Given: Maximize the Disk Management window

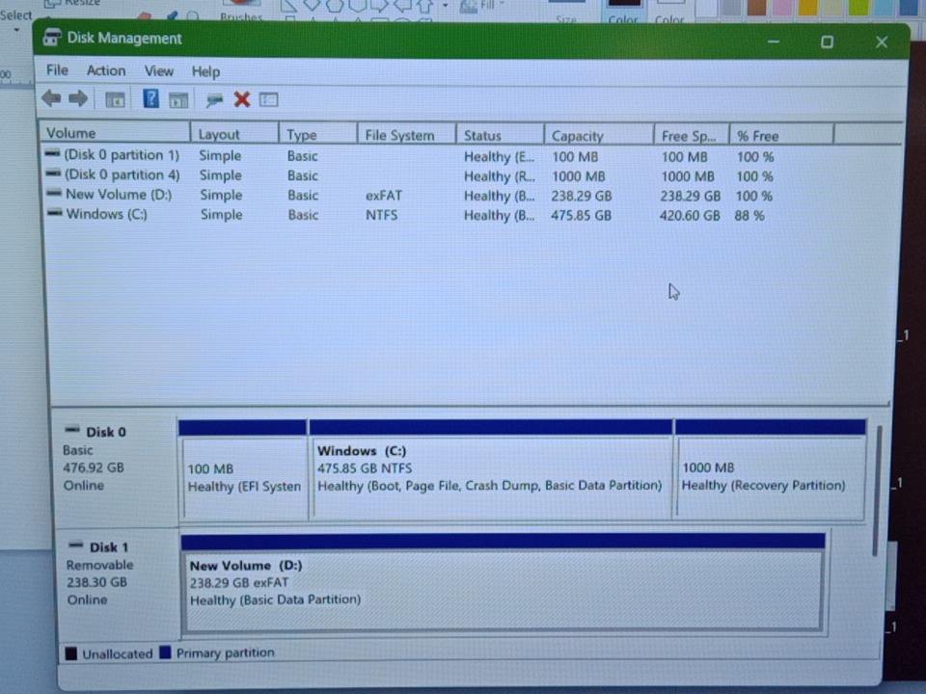Looking at the screenshot, I should (827, 41).
